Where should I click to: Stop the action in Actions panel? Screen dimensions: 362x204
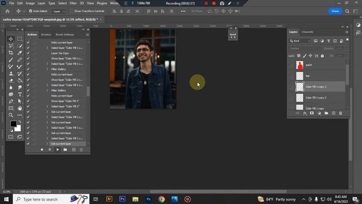tap(42, 150)
